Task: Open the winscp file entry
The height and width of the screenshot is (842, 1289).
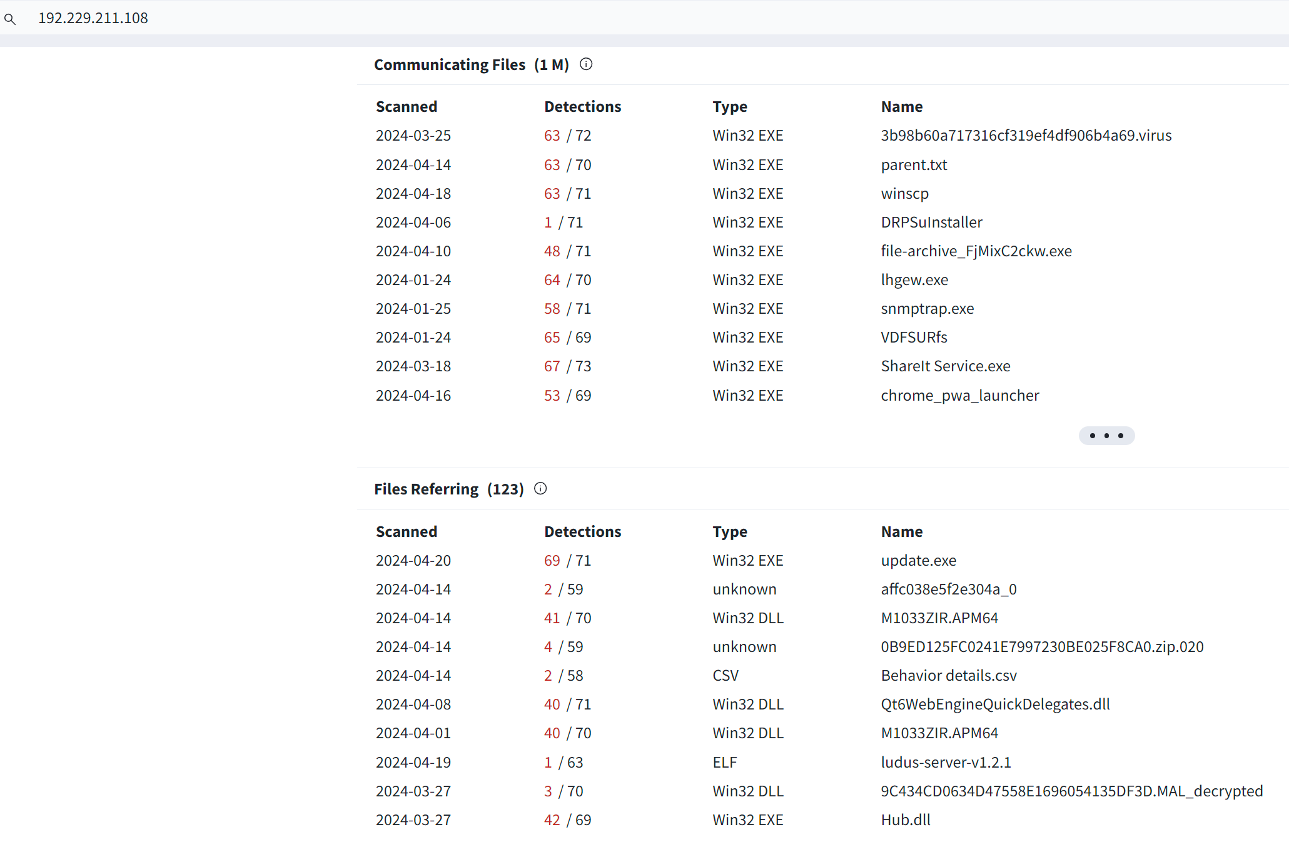Action: pos(904,194)
